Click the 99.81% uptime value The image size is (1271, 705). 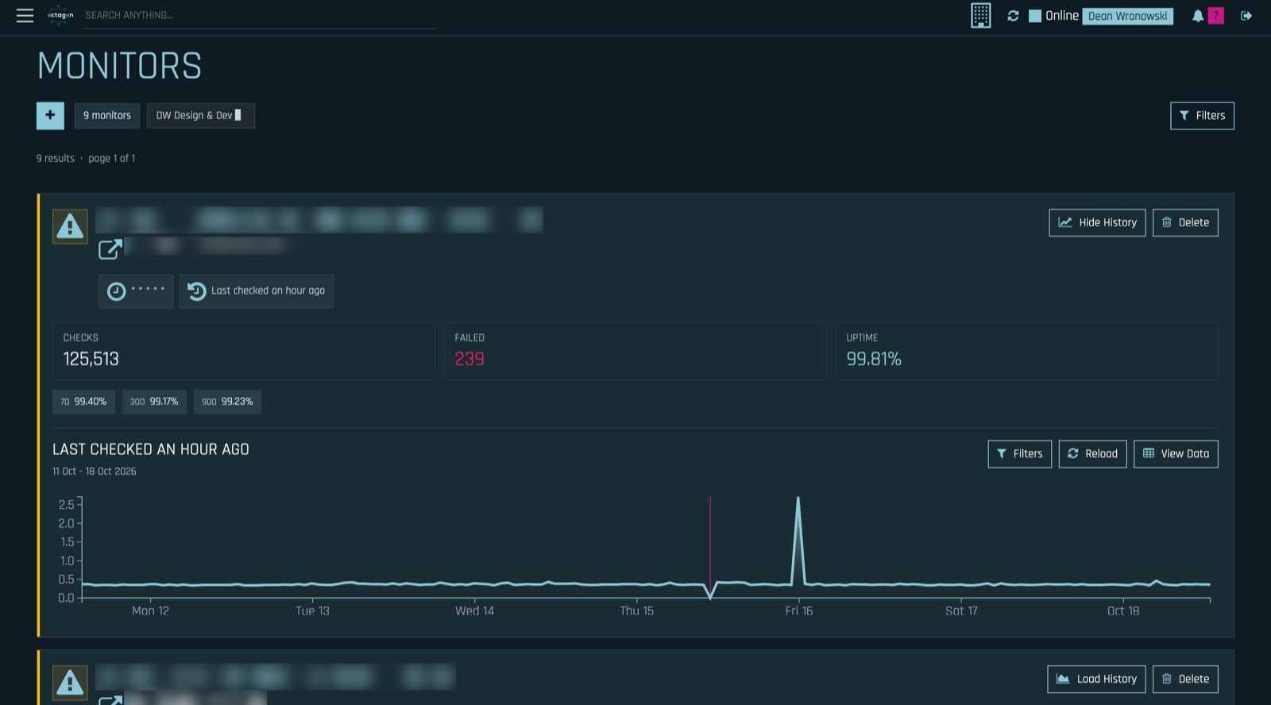coord(874,359)
